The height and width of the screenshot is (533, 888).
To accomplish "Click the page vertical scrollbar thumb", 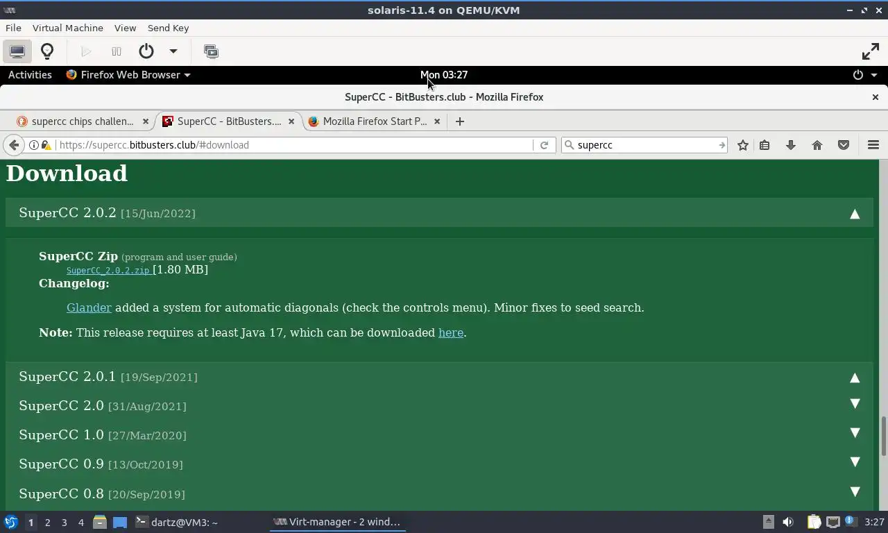I will pyautogui.click(x=883, y=436).
